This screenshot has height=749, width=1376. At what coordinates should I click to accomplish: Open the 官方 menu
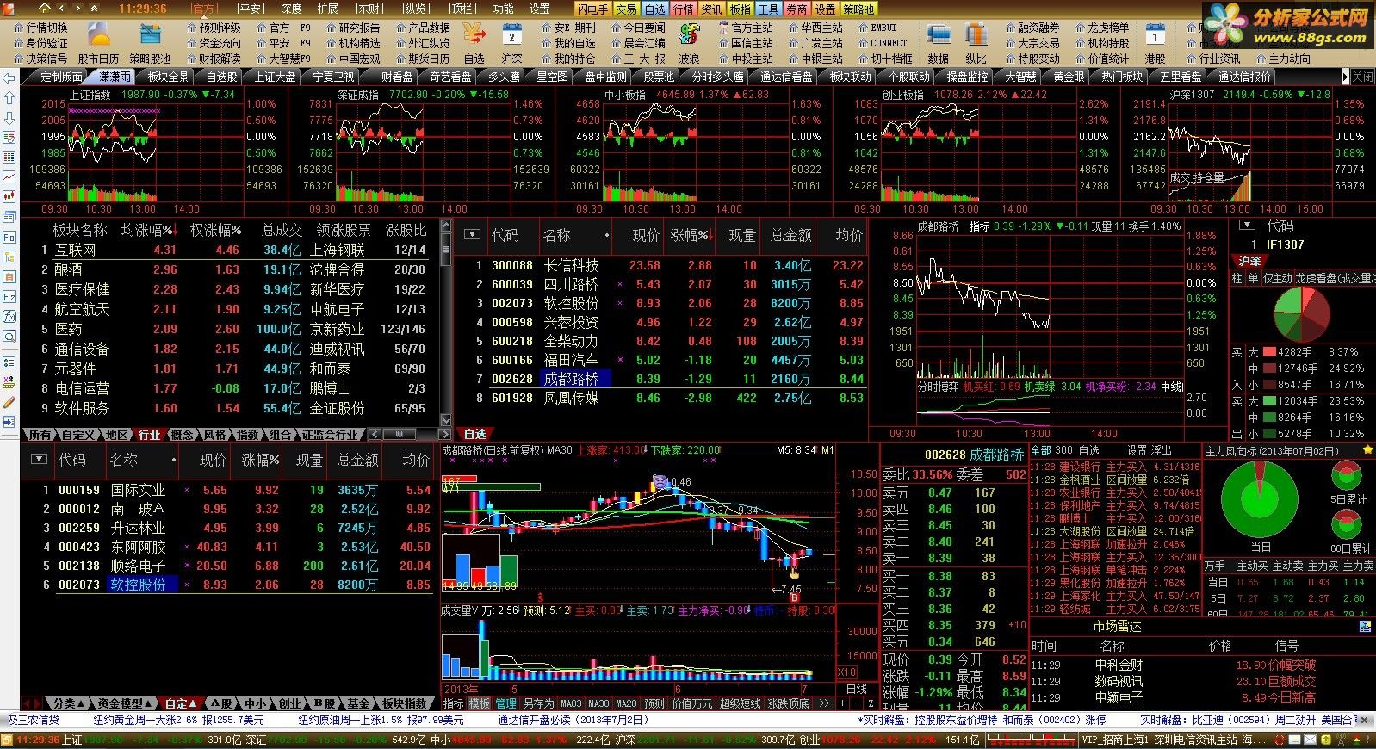(x=204, y=9)
